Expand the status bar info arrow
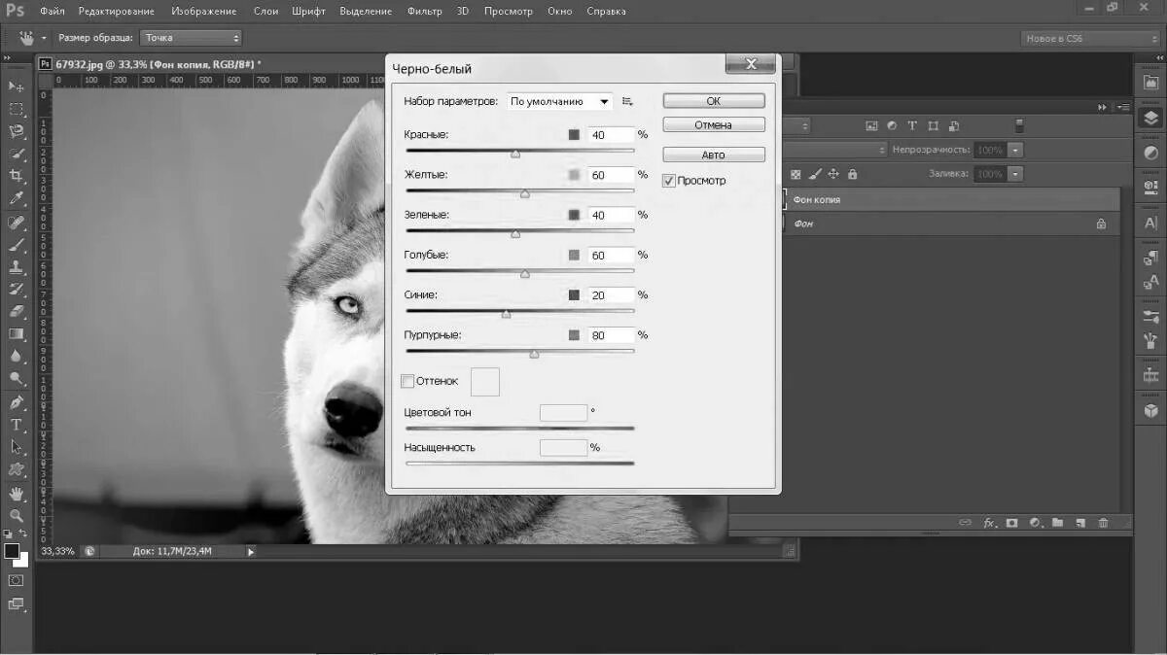 [x=251, y=551]
